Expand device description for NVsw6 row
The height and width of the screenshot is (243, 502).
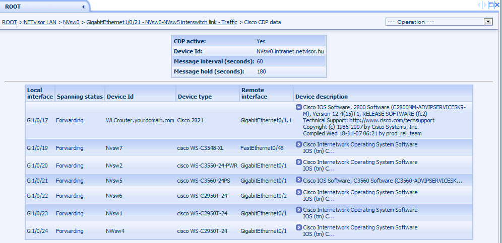tap(299, 192)
